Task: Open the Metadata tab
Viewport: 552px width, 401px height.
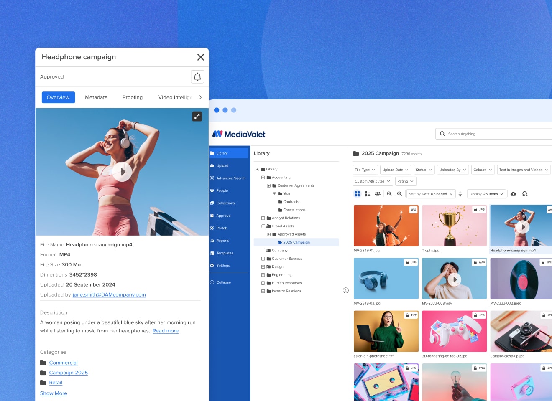Action: pos(96,97)
